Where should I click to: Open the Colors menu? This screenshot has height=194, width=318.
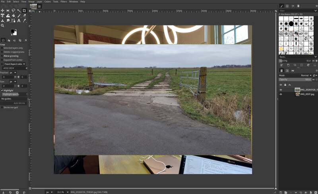pyautogui.click(x=47, y=2)
